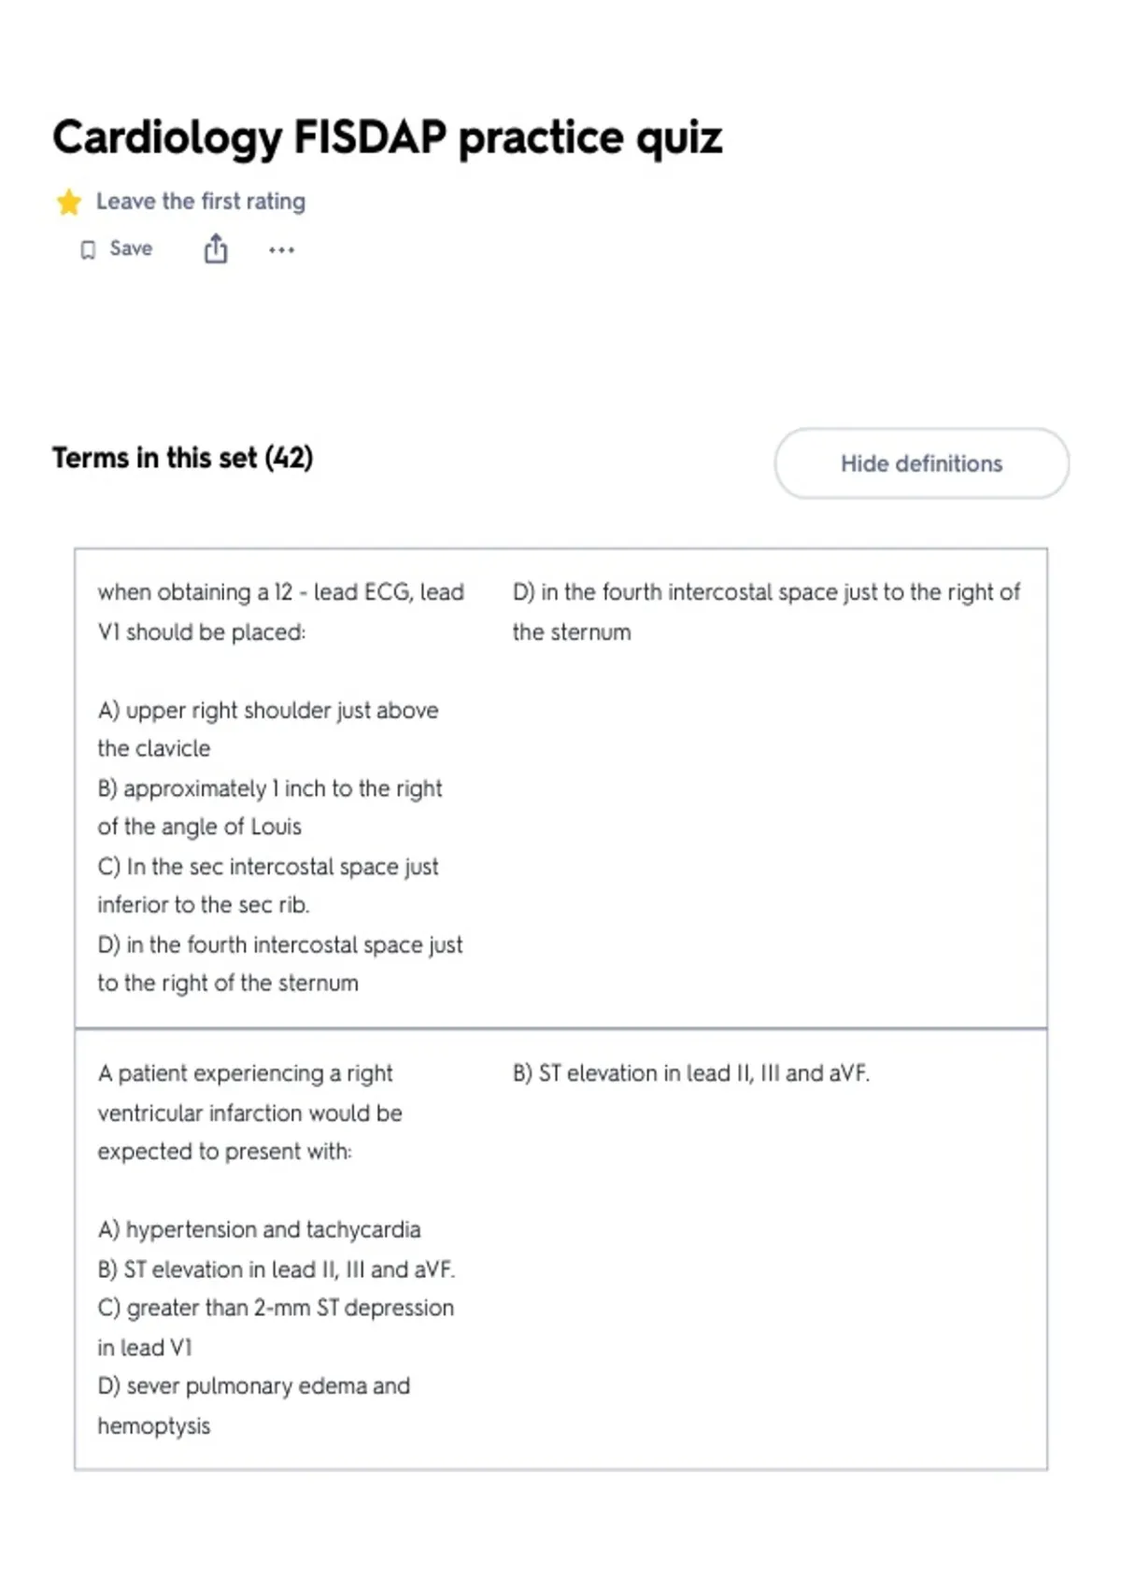1121x1588 pixels.
Task: Click option D fourth intercostal space in term
Action: click(280, 963)
